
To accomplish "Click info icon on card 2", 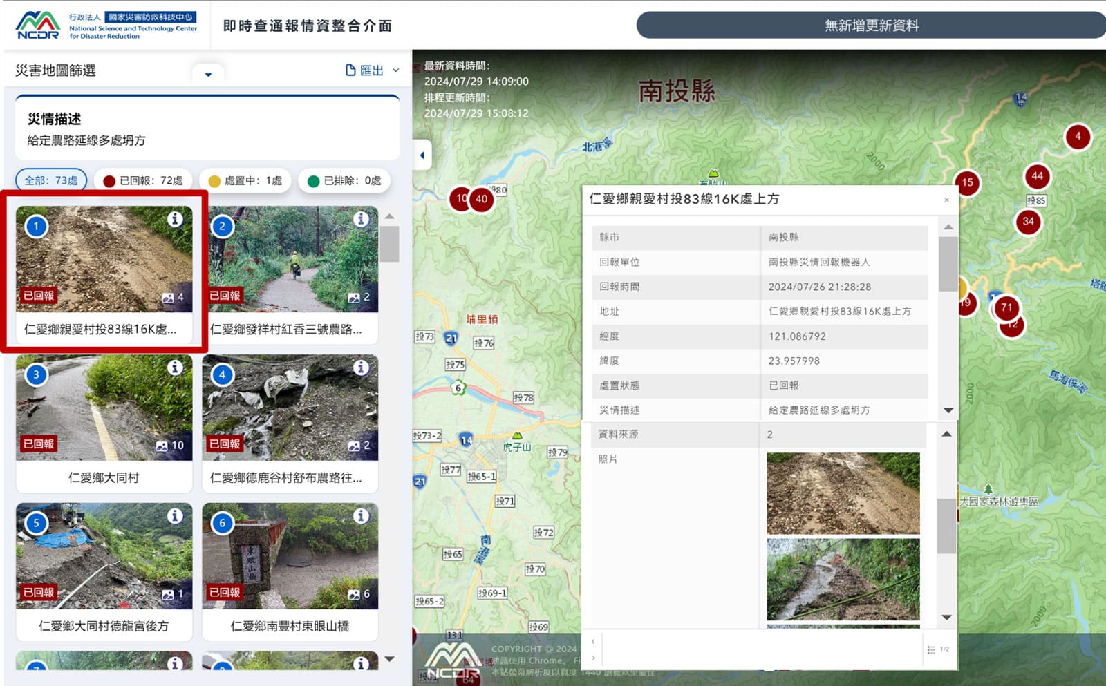I will tap(361, 219).
